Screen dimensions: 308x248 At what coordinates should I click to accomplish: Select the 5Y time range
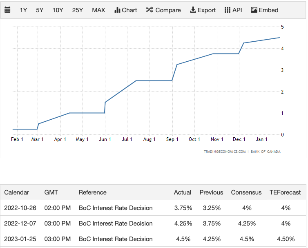(40, 10)
